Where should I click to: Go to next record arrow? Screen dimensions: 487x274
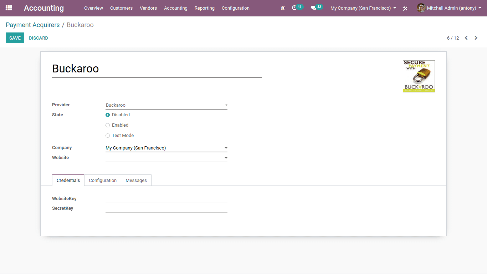pyautogui.click(x=476, y=38)
